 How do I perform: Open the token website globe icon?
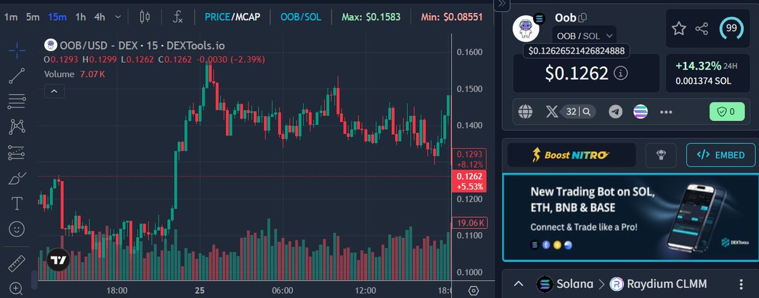[525, 112]
